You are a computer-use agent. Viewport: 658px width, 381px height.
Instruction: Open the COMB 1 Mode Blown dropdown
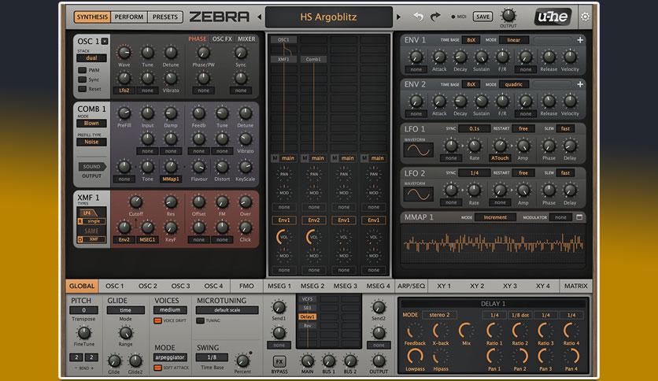(x=91, y=124)
